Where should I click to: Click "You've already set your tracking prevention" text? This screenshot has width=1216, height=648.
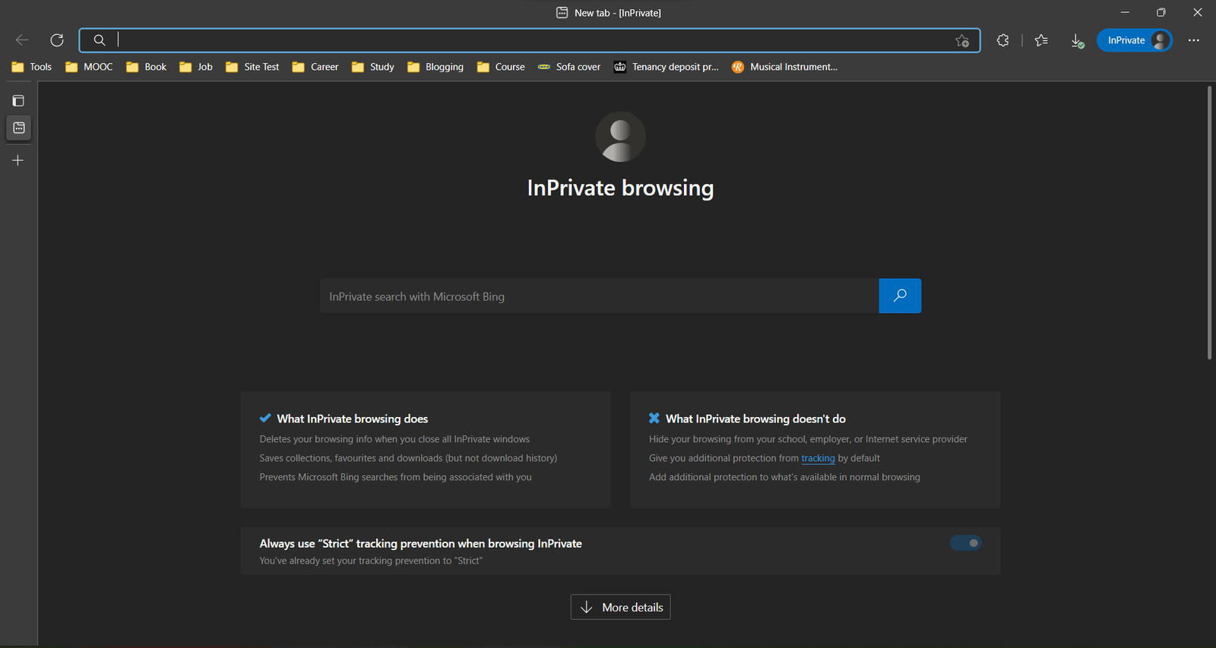[x=371, y=561]
